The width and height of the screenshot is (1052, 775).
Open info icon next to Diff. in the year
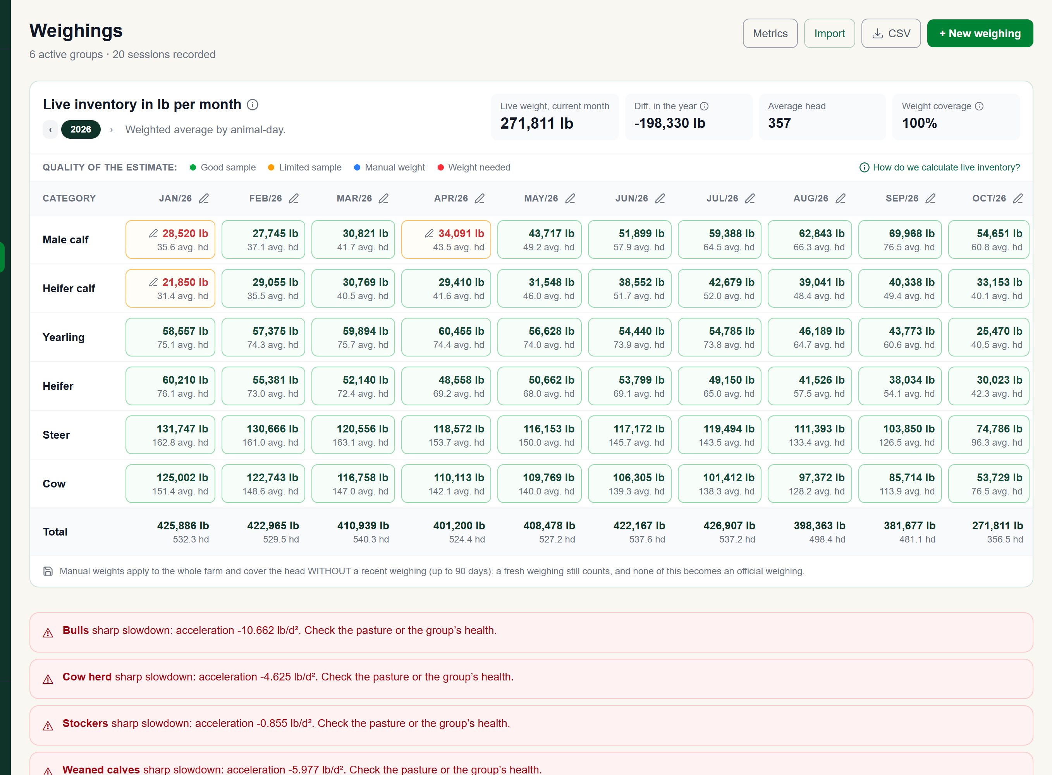click(704, 107)
